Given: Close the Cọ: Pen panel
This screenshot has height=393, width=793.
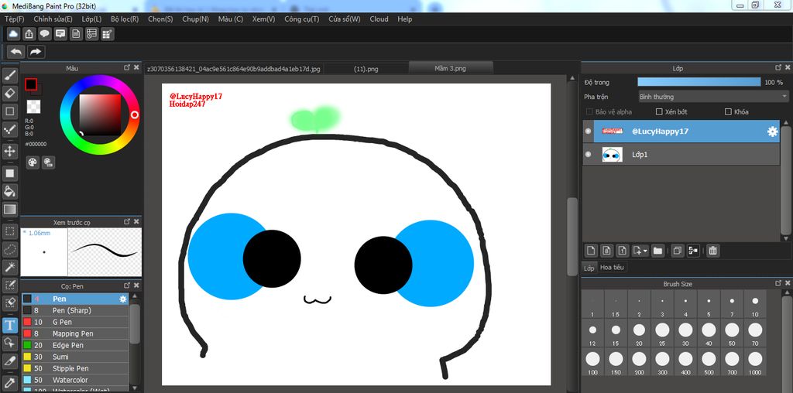Looking at the screenshot, I should tap(136, 286).
